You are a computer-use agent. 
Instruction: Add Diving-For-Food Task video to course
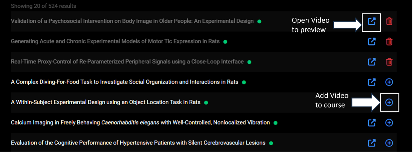pos(389,82)
